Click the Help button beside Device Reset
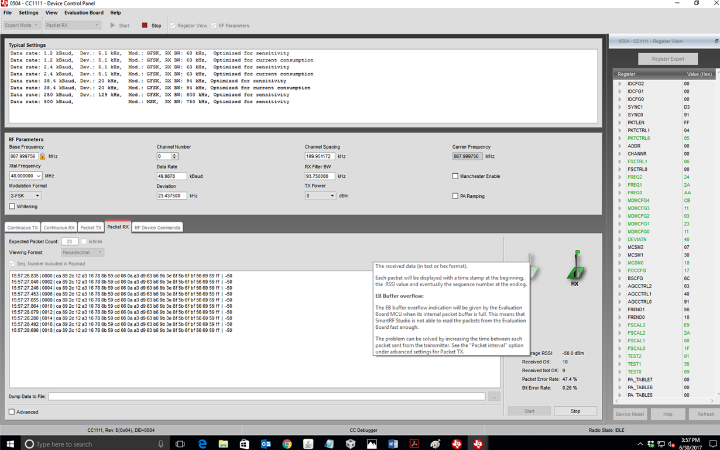The image size is (720, 450). (668, 414)
